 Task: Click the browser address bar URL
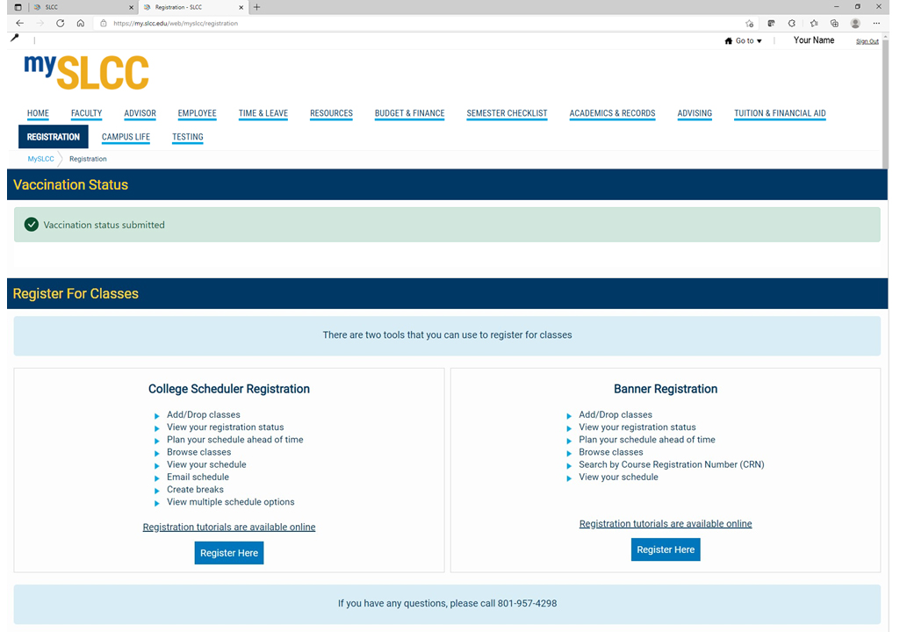(176, 24)
